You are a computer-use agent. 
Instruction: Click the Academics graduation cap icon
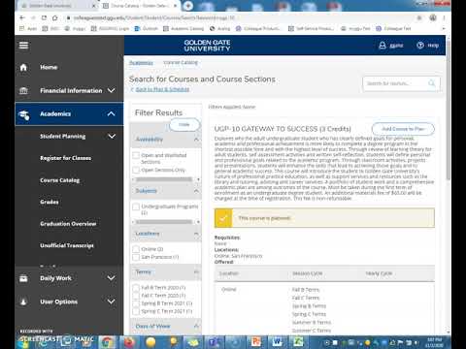pyautogui.click(x=24, y=114)
